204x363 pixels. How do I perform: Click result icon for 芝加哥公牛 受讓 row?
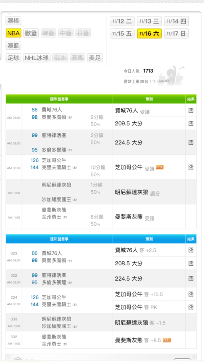191,167
